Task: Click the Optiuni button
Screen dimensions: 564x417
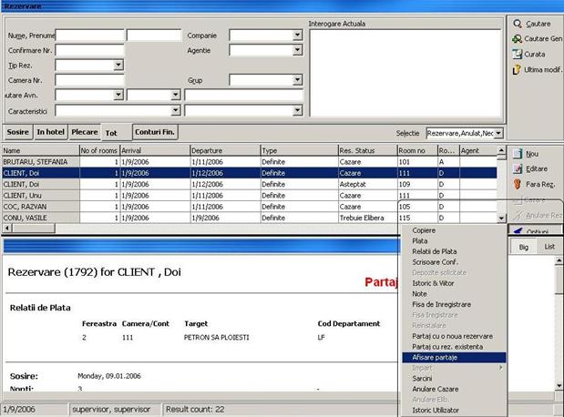Action: pyautogui.click(x=535, y=230)
